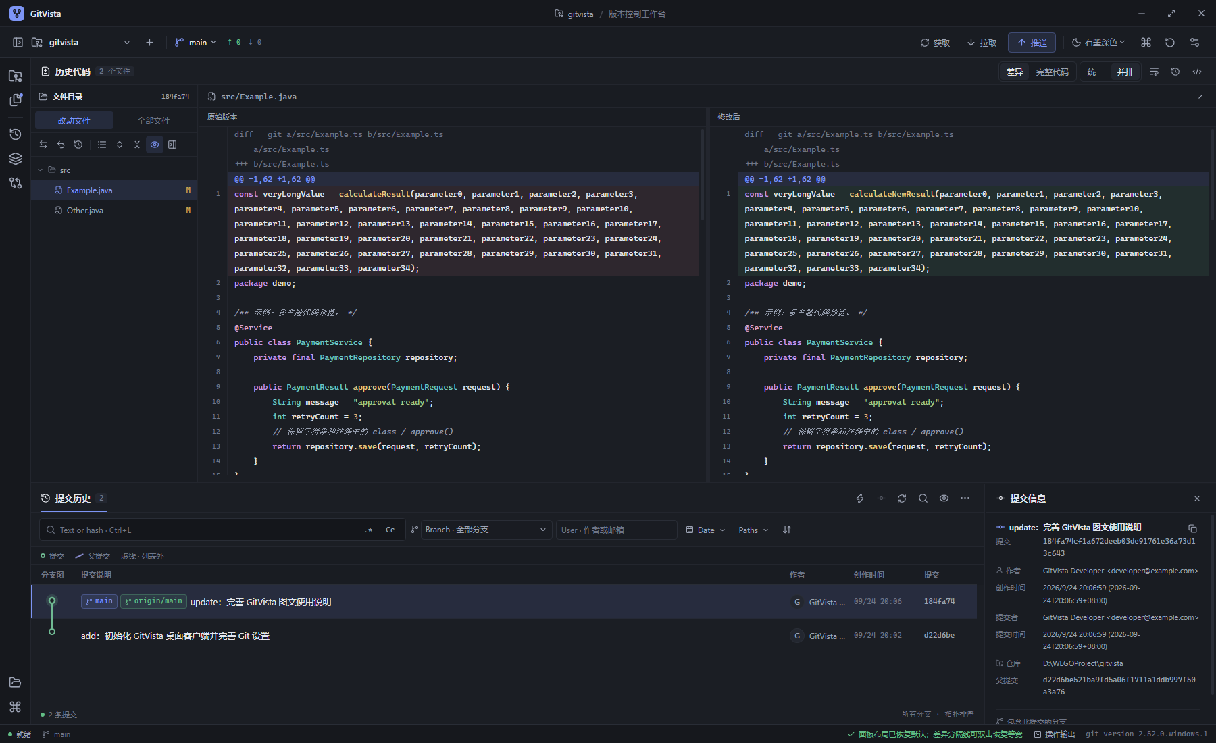Open the more options ellipsis in commit history
1216x743 pixels.
coord(965,498)
